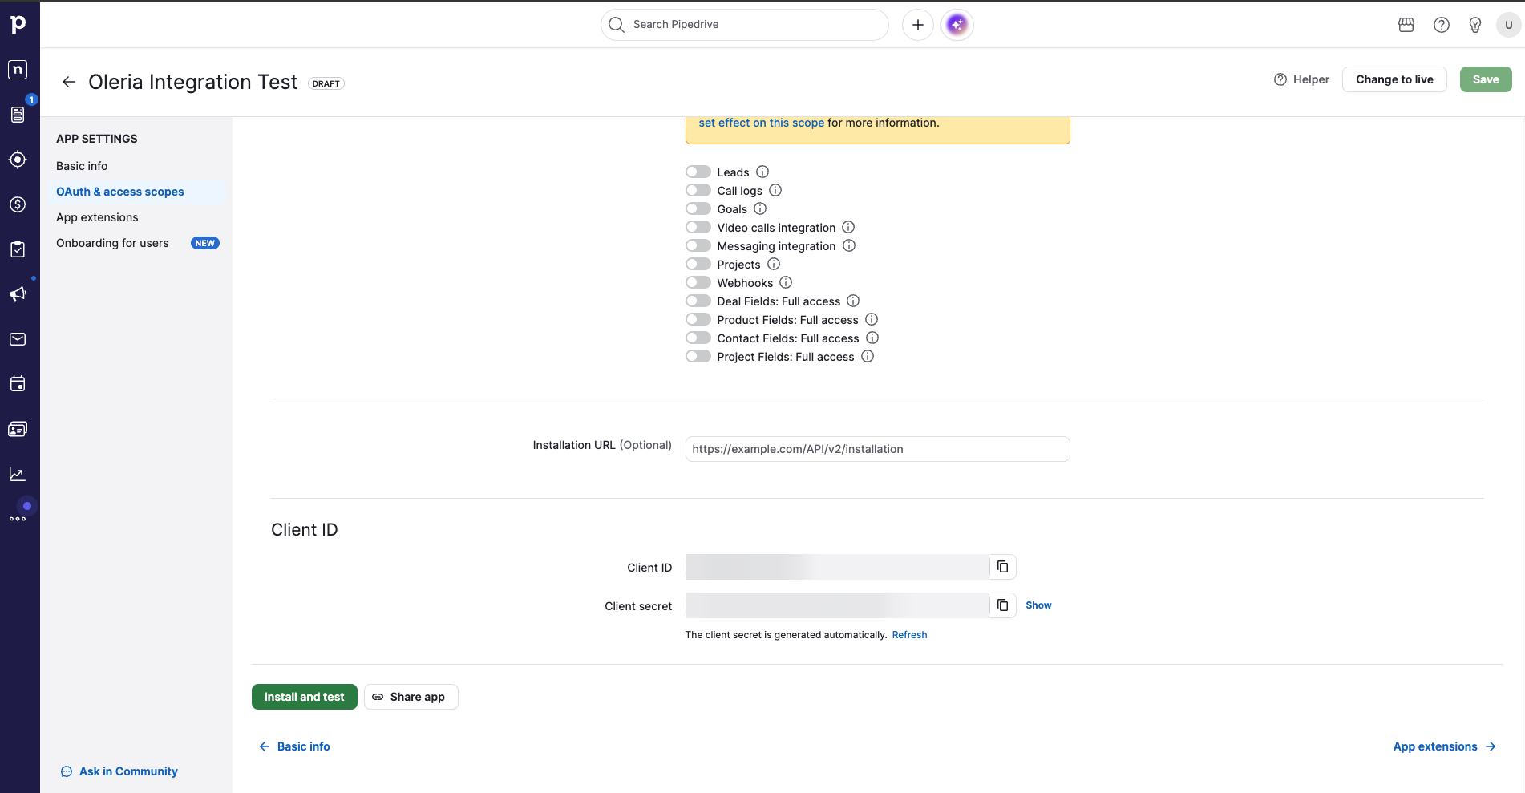Enable the Goals scope toggle
Viewport: 1525px width, 793px height.
(698, 208)
